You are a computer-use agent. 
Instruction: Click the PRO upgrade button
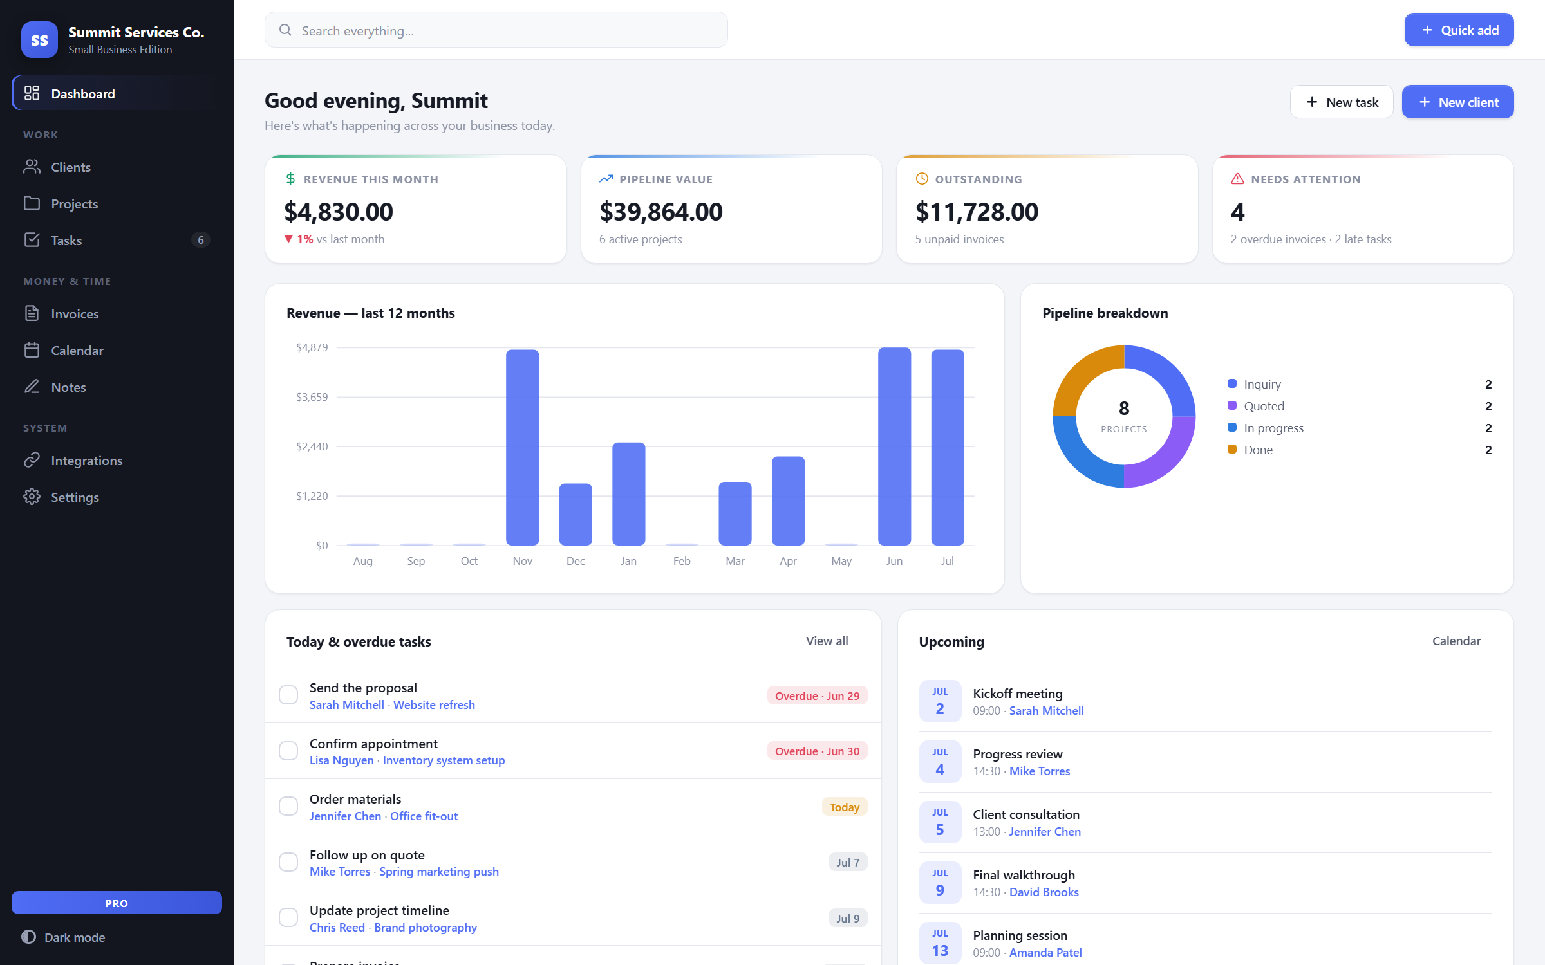pos(117,903)
